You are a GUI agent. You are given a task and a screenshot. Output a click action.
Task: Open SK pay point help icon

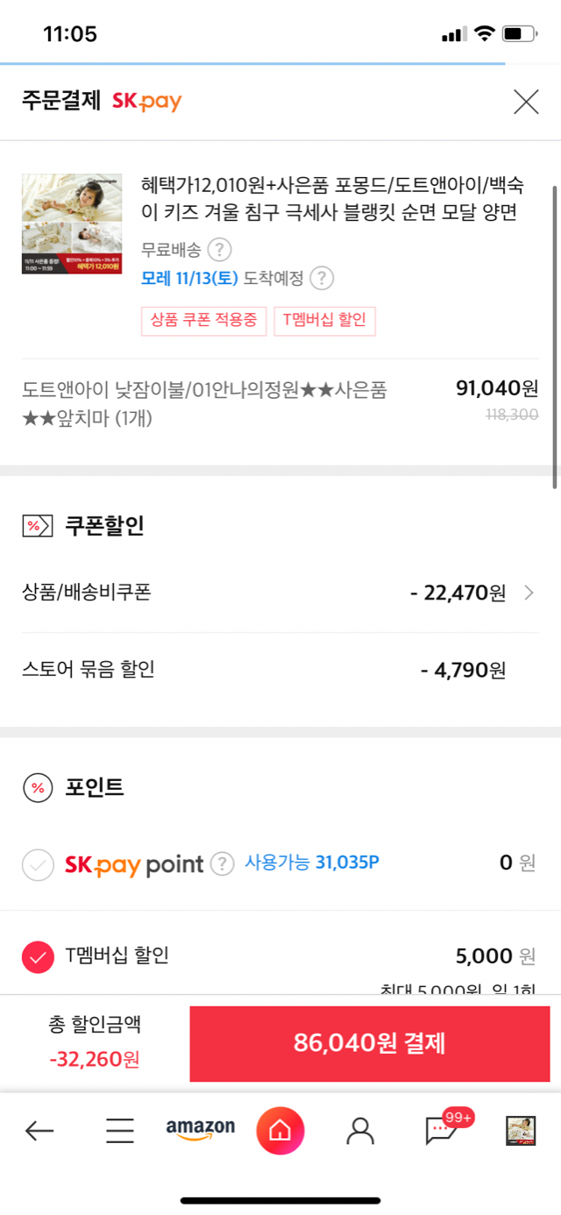pyautogui.click(x=223, y=863)
